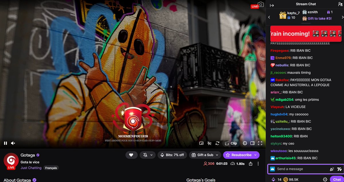Open the 'Bits: 7% off' offer
The height and width of the screenshot is (182, 344).
tap(172, 155)
